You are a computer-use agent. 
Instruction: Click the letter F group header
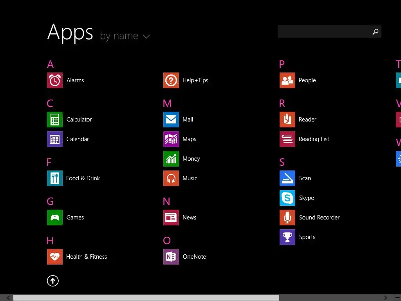(x=49, y=162)
